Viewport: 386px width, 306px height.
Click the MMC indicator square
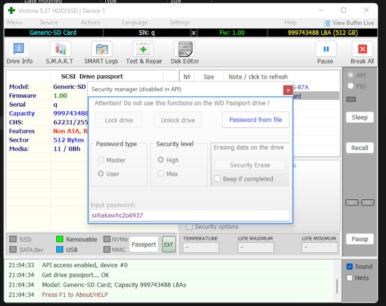pos(107,250)
